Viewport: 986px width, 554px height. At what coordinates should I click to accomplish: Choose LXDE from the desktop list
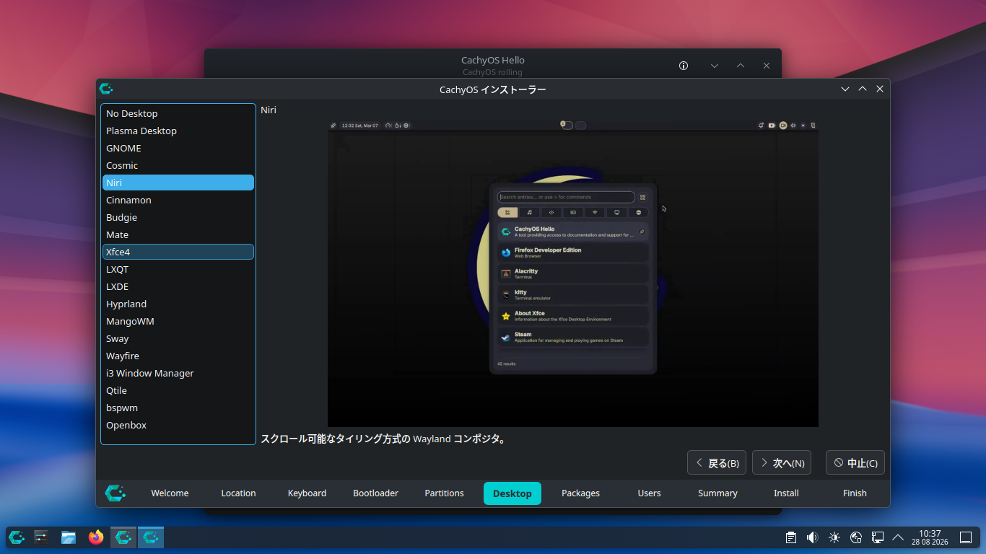178,286
